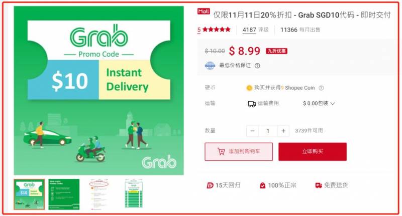The width and height of the screenshot is (402, 216).
Task: Click the lowest price guarantee badge icon
Action: click(210, 66)
